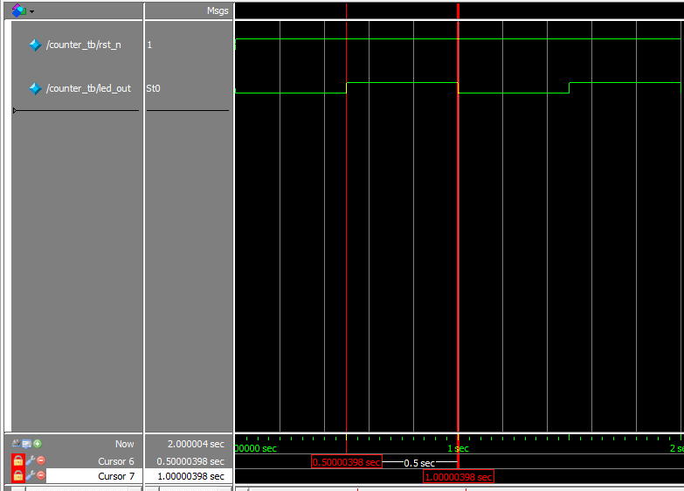Click the grid and timeline properties icon
This screenshot has height=491, width=684.
point(27,444)
